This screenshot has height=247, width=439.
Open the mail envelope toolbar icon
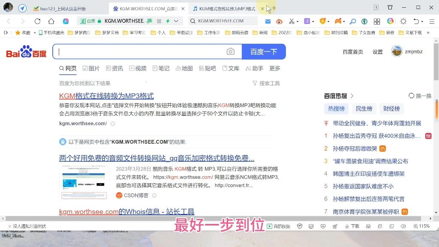[x=268, y=21]
